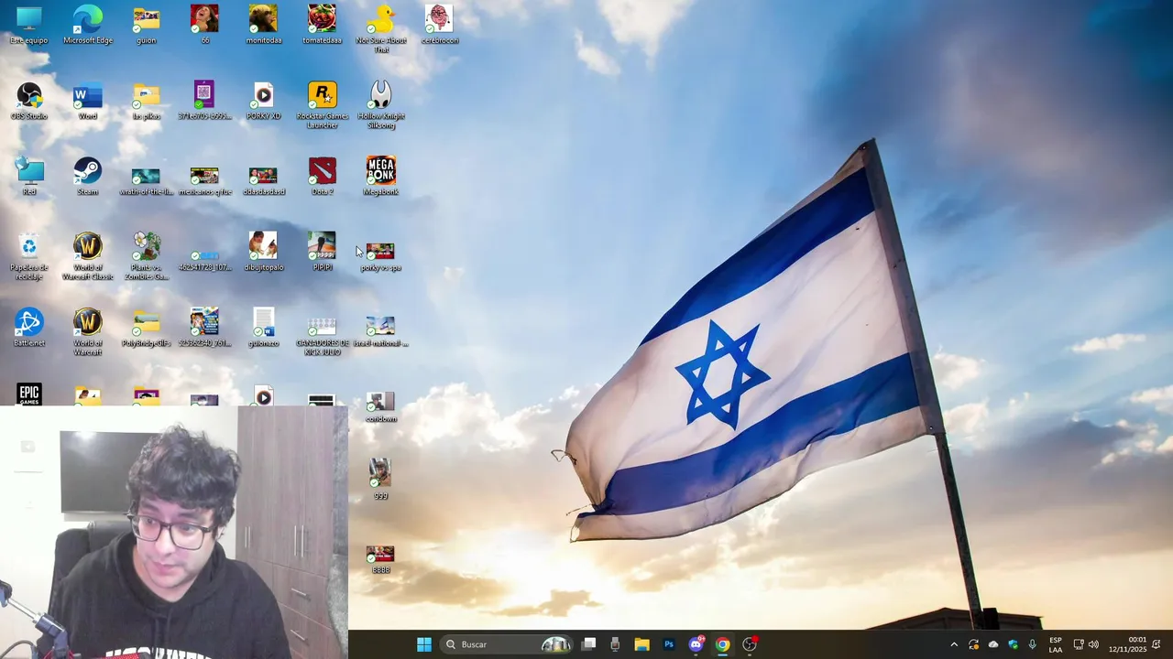Image resolution: width=1173 pixels, height=659 pixels.
Task: Select the cerebrocon image file
Action: [x=439, y=25]
